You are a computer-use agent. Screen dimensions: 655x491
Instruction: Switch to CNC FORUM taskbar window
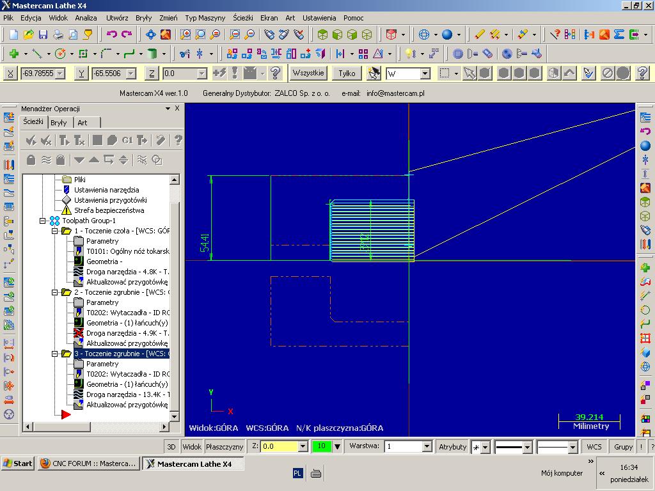click(88, 464)
